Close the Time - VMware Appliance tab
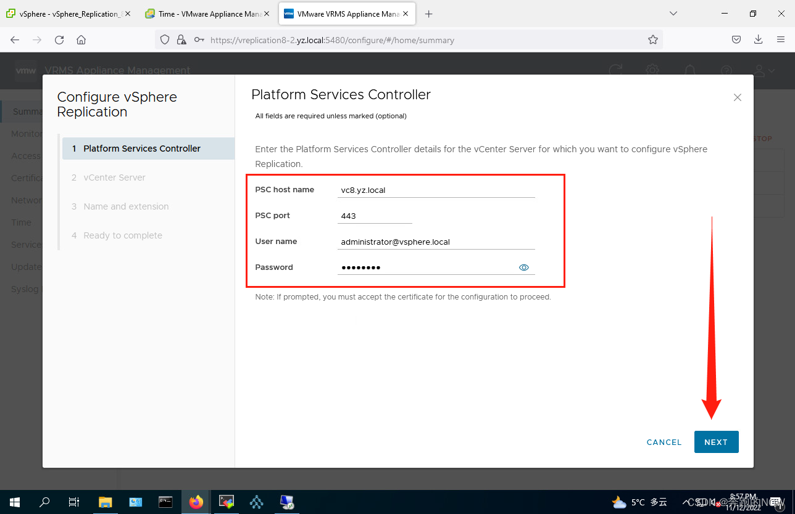Image resolution: width=795 pixels, height=514 pixels. [x=267, y=14]
